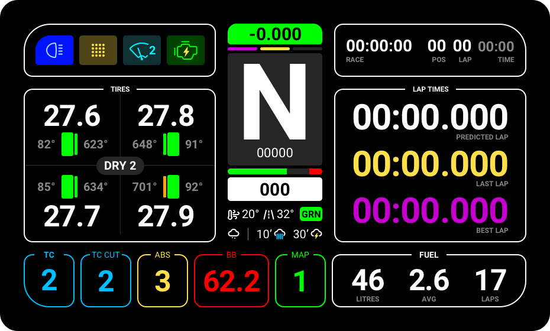Click the yellow sector indicator bar

point(275,48)
